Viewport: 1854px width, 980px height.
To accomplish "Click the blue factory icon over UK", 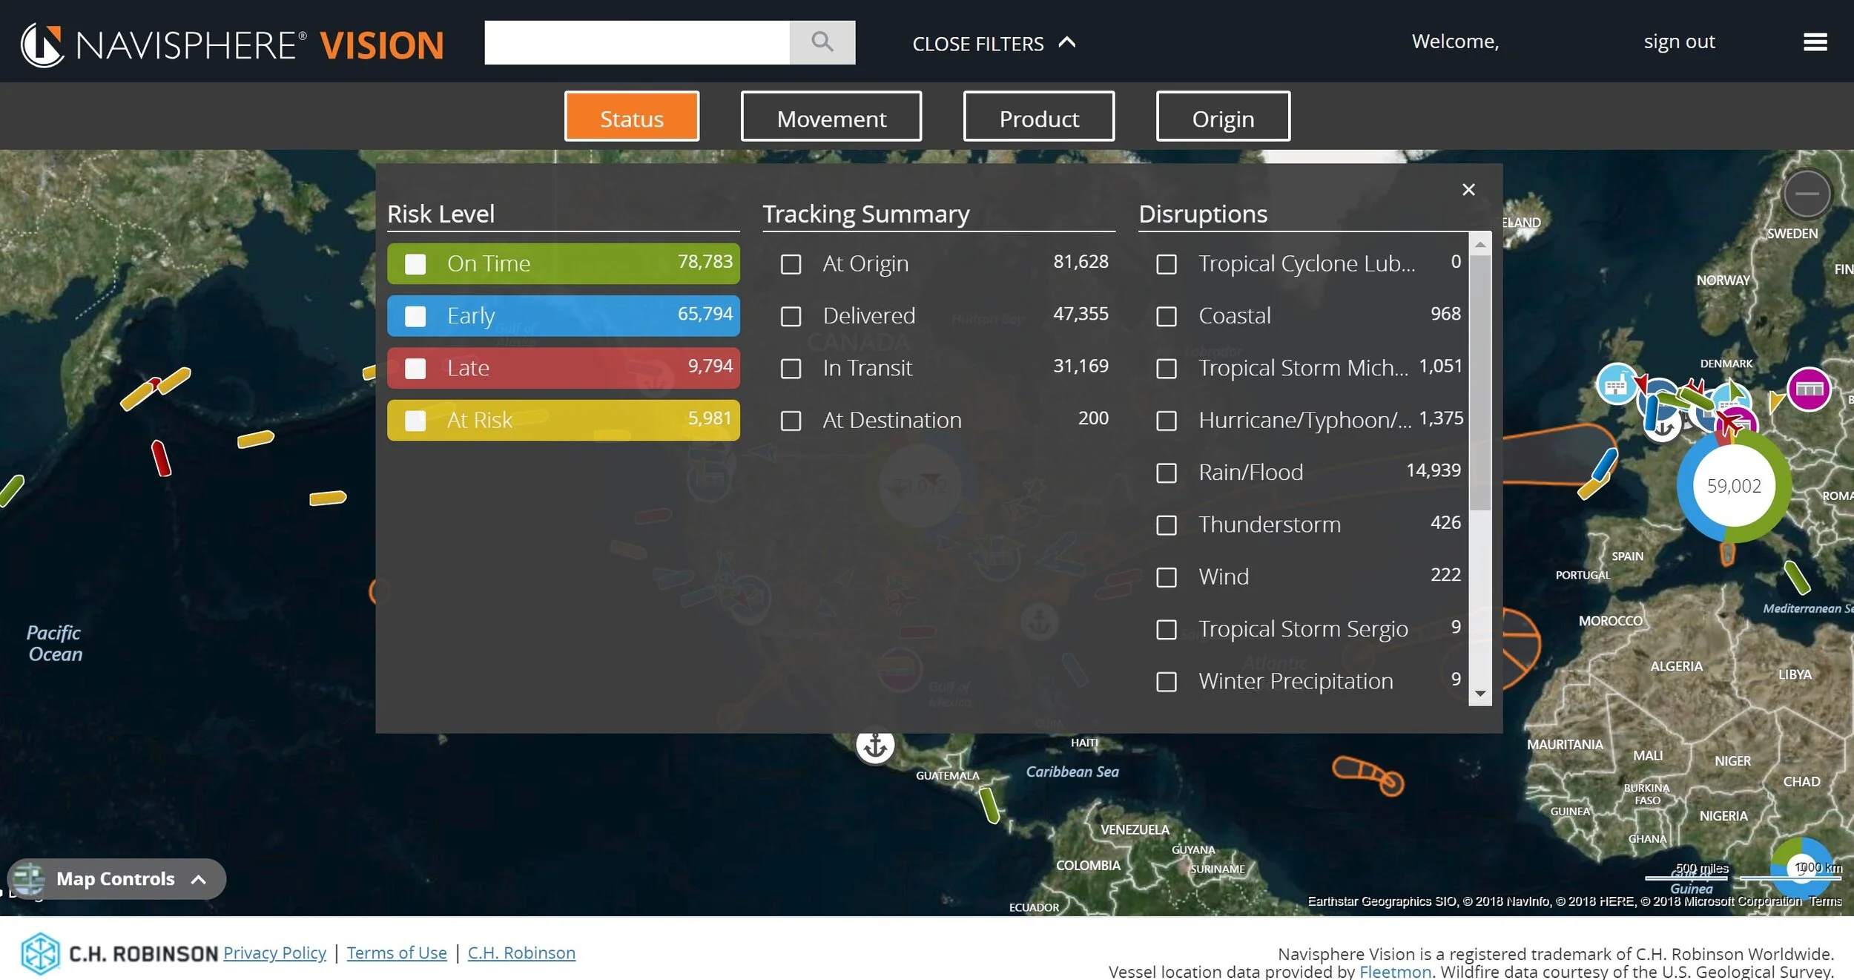I will coord(1616,385).
